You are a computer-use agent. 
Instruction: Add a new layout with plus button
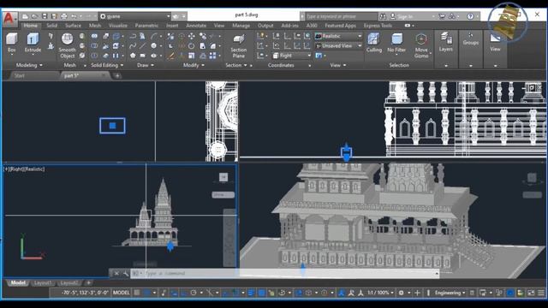point(88,283)
